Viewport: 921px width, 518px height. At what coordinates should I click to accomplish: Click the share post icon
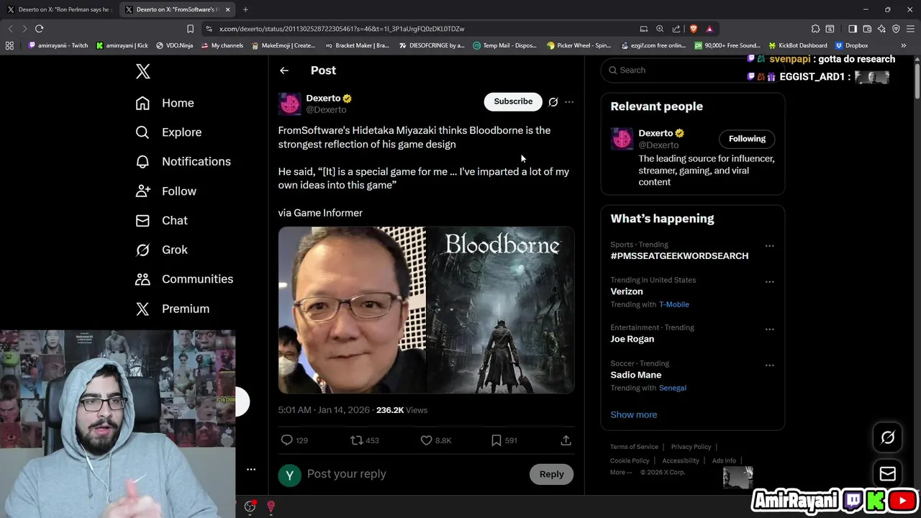[x=566, y=440]
